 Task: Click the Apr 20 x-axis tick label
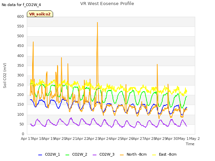pyautogui.click(x=60, y=139)
